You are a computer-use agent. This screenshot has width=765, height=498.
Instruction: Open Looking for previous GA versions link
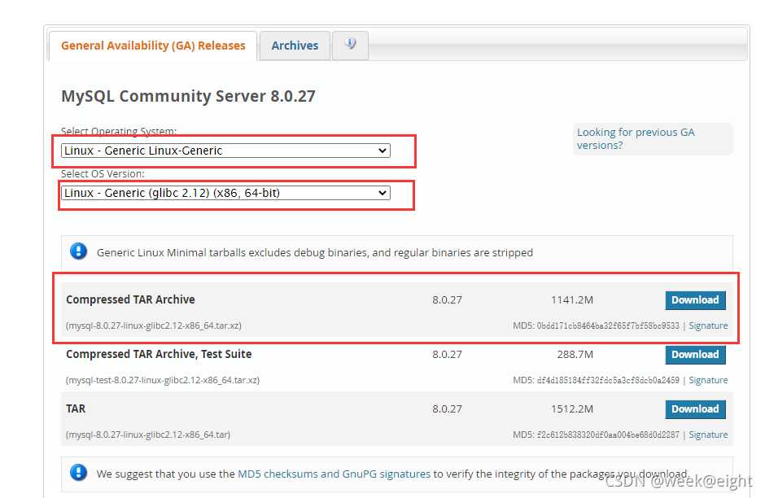636,139
